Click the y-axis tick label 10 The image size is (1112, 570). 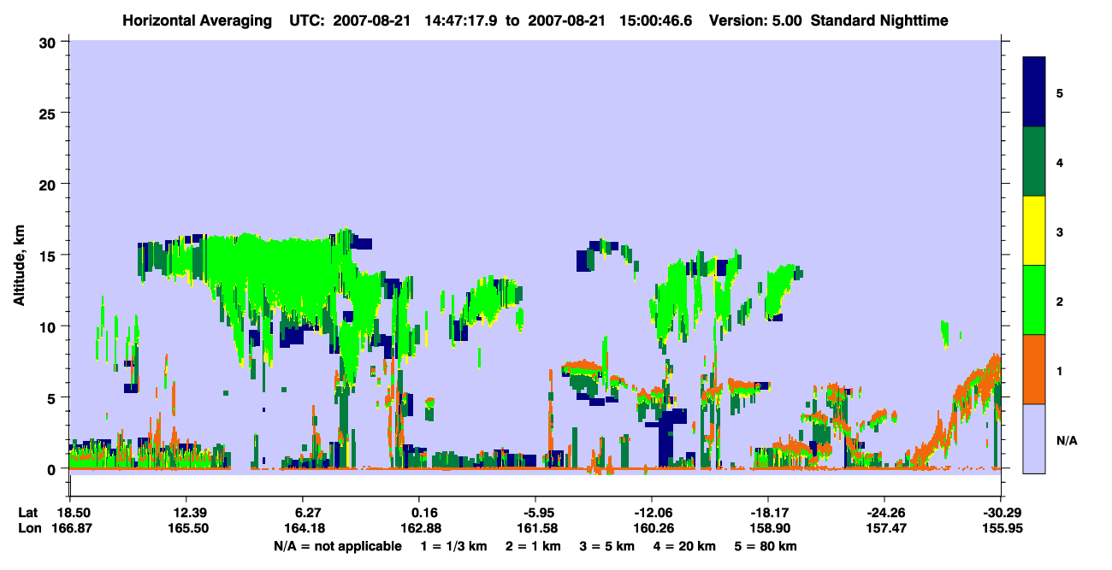(x=50, y=326)
